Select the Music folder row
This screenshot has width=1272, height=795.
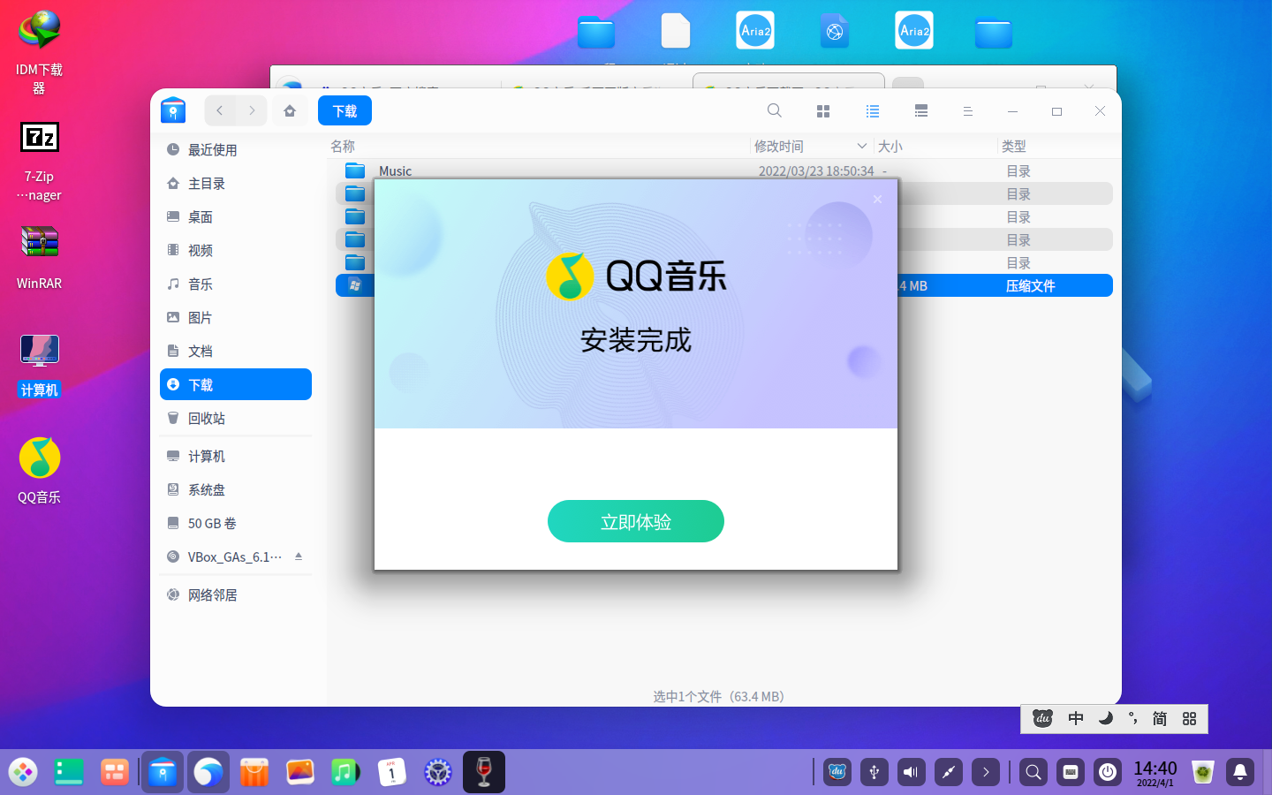[724, 170]
